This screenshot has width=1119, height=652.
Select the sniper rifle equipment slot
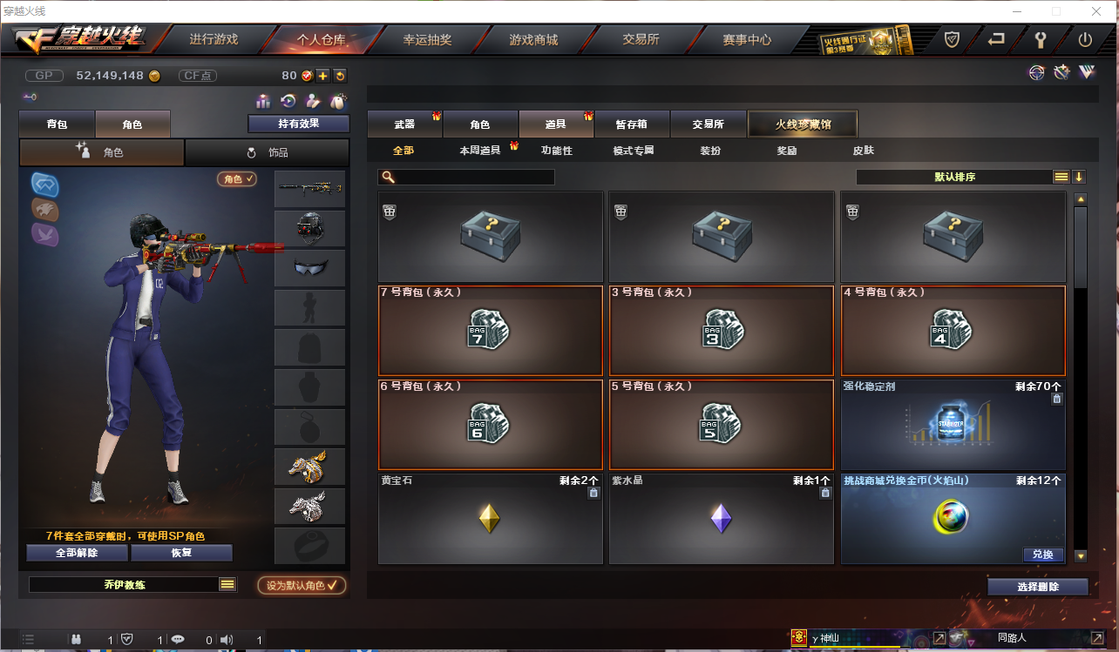coord(310,189)
